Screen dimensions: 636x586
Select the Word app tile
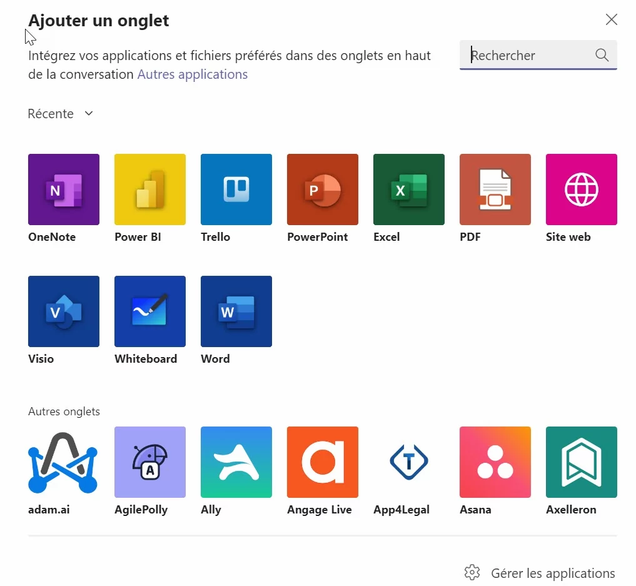236,311
